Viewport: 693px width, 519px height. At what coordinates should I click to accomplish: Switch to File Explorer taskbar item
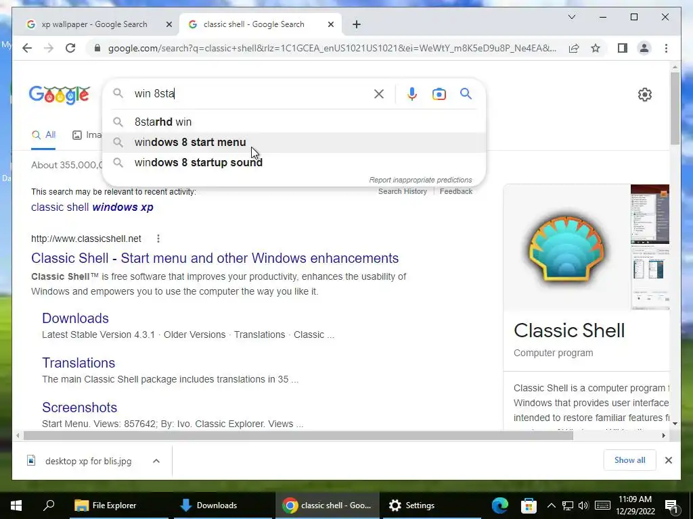coord(119,505)
